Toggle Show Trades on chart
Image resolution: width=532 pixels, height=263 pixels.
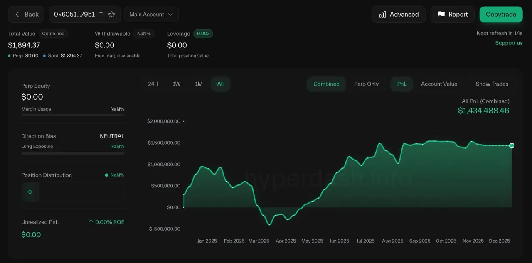click(492, 84)
